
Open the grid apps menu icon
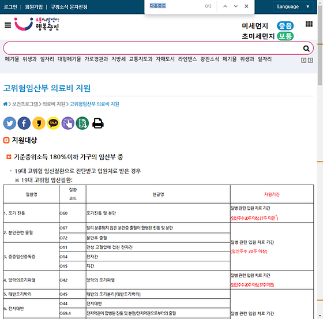[x=309, y=24]
